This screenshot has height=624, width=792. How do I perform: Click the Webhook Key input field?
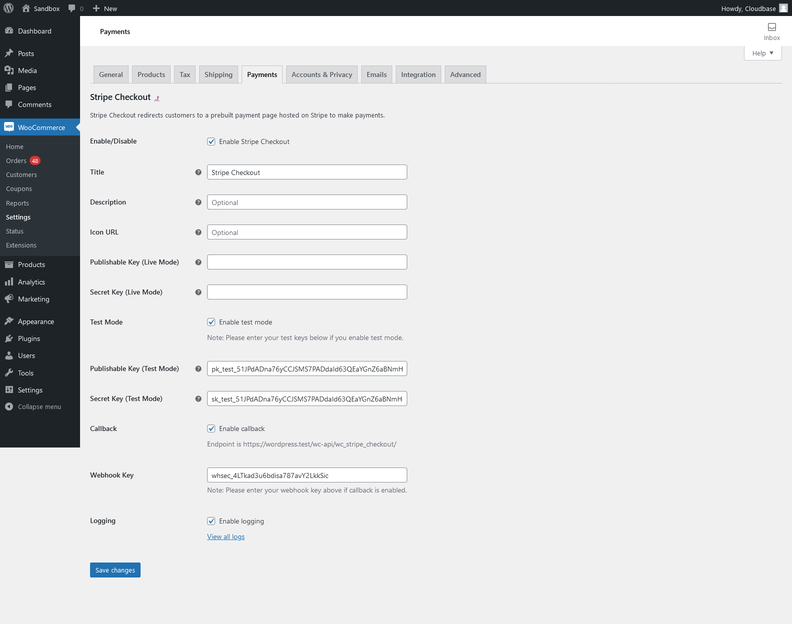pos(307,475)
